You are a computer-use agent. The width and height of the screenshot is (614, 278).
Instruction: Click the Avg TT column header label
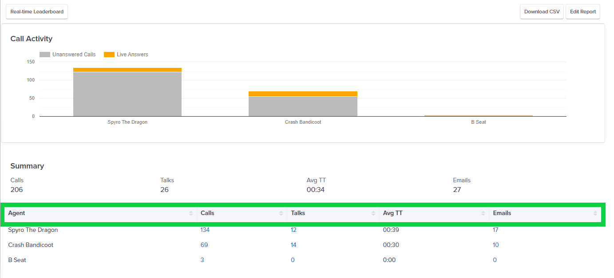pyautogui.click(x=393, y=213)
